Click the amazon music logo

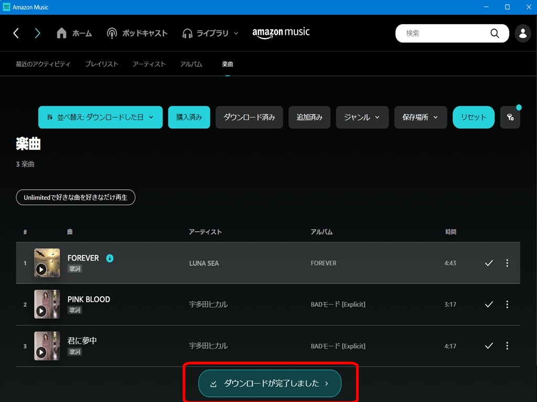click(x=281, y=33)
